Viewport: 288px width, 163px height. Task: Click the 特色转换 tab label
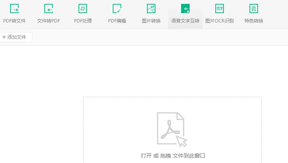coord(254,21)
